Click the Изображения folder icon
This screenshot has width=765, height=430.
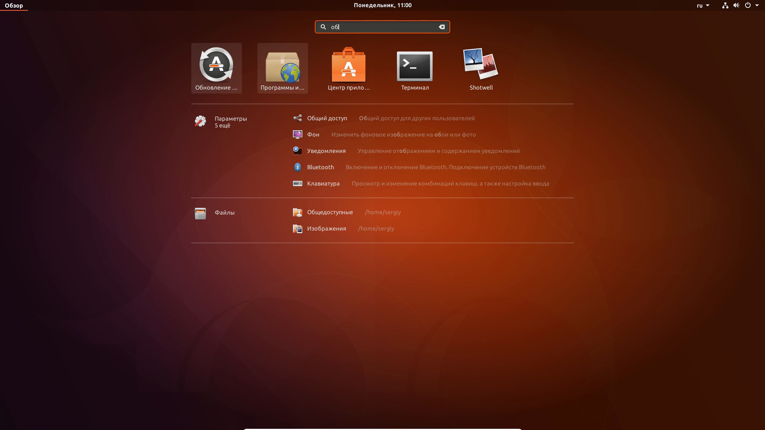click(298, 229)
